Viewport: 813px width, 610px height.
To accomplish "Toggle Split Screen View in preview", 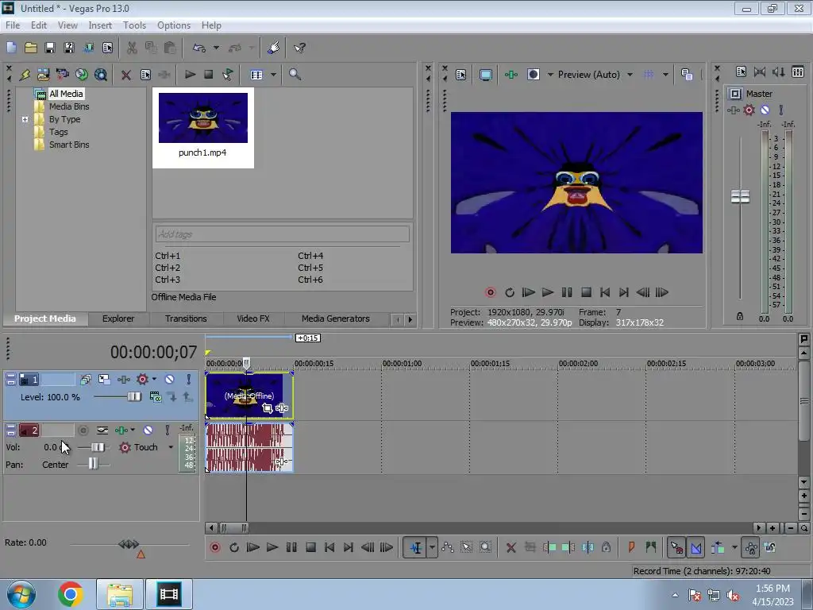I will [534, 75].
